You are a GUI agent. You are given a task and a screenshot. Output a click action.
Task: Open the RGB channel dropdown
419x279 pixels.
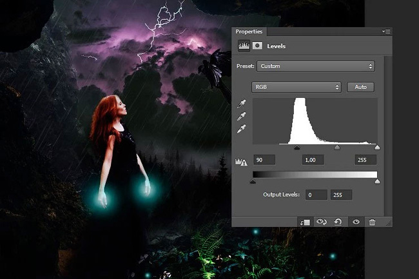pyautogui.click(x=297, y=87)
